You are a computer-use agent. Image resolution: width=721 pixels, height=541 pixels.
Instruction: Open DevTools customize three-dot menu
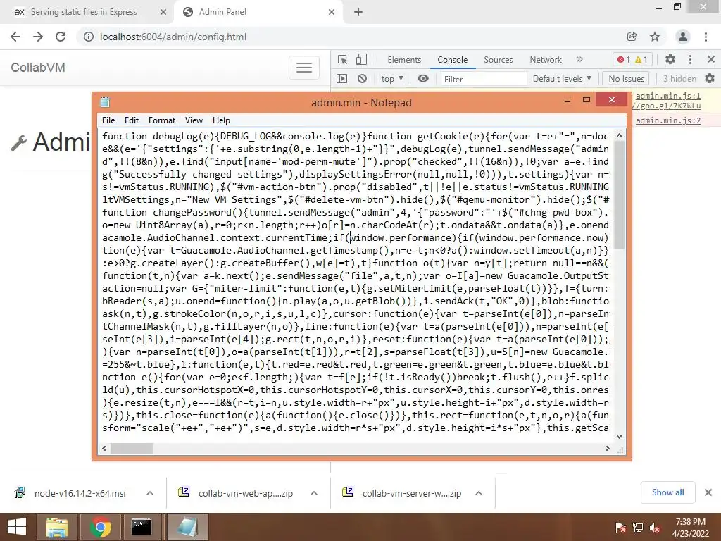coord(690,59)
